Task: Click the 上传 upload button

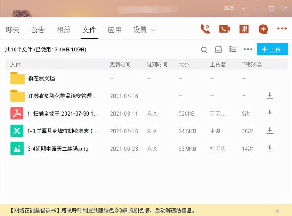Action: 272,50
